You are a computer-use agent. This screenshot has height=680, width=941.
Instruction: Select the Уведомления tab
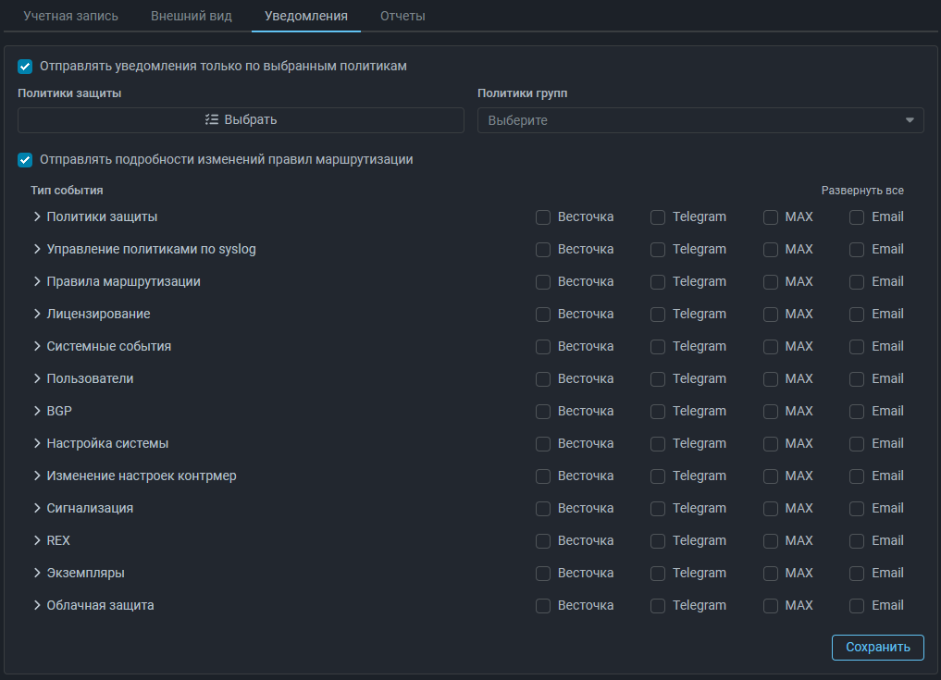tap(306, 17)
